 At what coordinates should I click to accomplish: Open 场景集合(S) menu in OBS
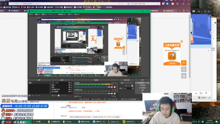(62, 14)
